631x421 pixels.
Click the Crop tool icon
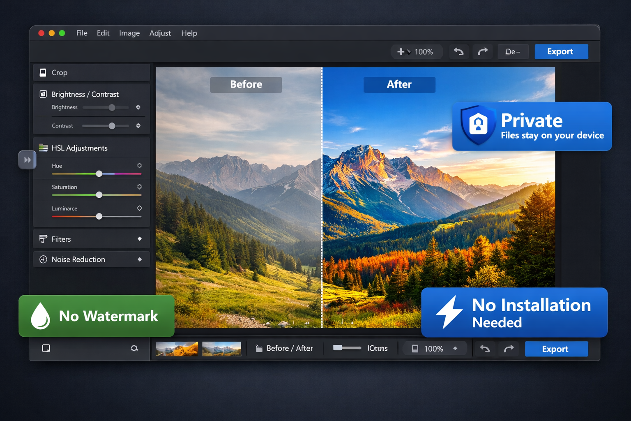point(43,73)
